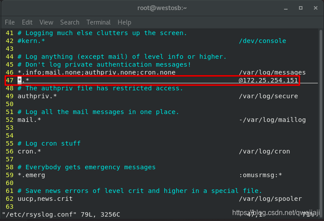
Task: Maximize the terminal window
Action: tap(301, 8)
